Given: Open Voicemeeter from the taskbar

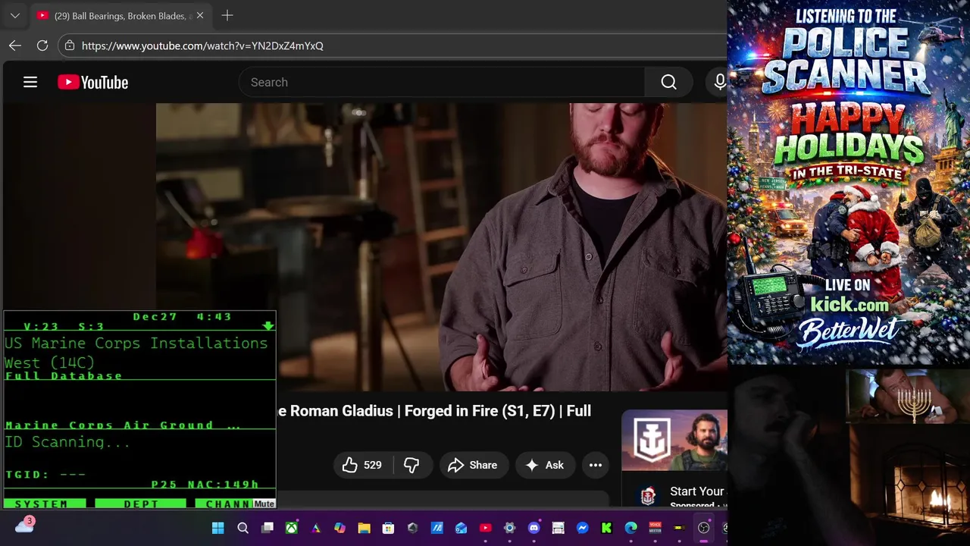Looking at the screenshot, I should (x=655, y=528).
